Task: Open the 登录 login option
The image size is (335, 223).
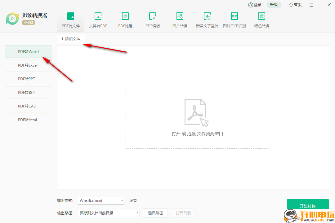Action: [255, 5]
